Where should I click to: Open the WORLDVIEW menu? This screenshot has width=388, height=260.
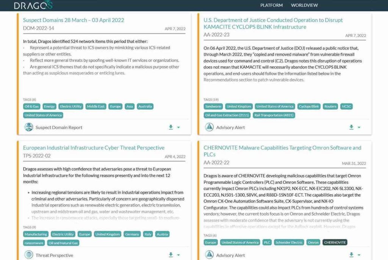(304, 5)
